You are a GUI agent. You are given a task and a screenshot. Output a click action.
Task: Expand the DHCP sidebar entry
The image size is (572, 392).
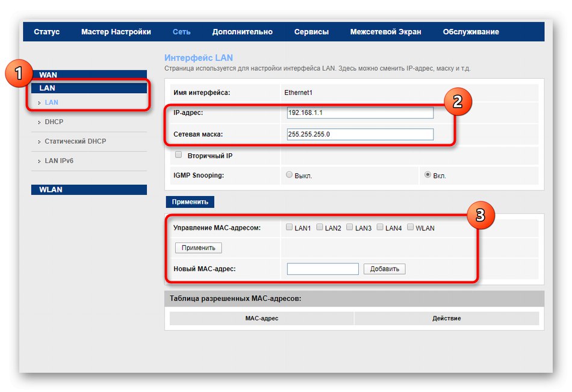[x=54, y=122]
